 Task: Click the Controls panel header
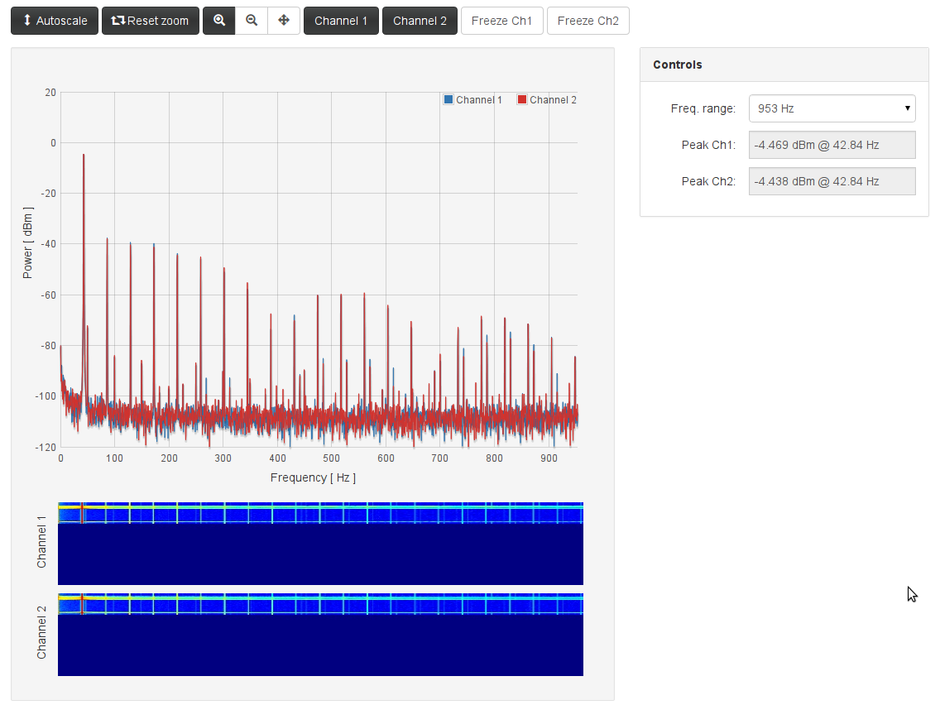[784, 65]
